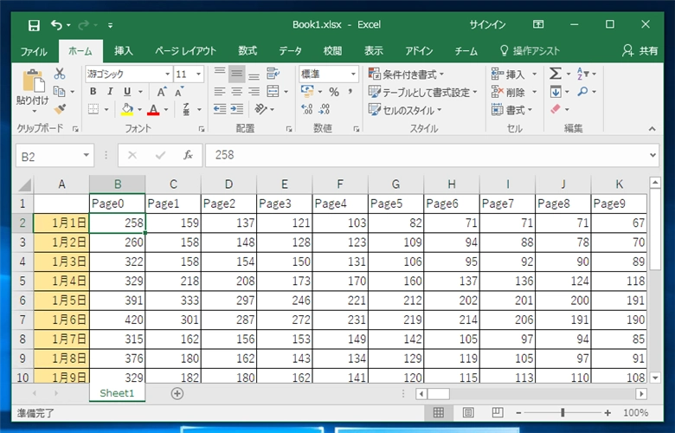Switch to Normal view in status bar
The image size is (675, 433).
click(x=439, y=413)
